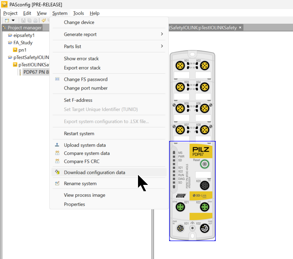This screenshot has height=259, width=293.
Task: Click the green X22 Ethernet connector
Action: 205,207
